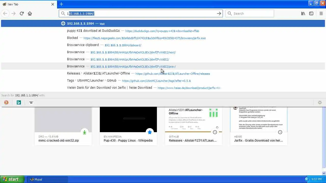Switch to Mypal in the taskbar
326x183 pixels.
[x=47, y=179]
